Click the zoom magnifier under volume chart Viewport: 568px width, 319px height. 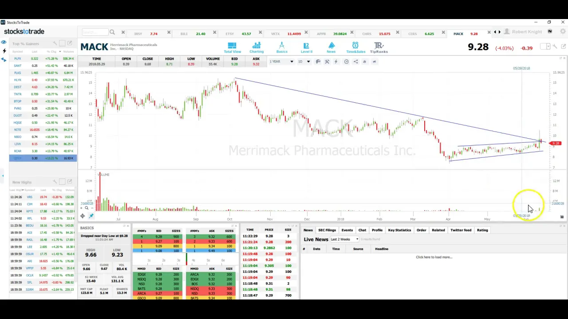pyautogui.click(x=87, y=208)
